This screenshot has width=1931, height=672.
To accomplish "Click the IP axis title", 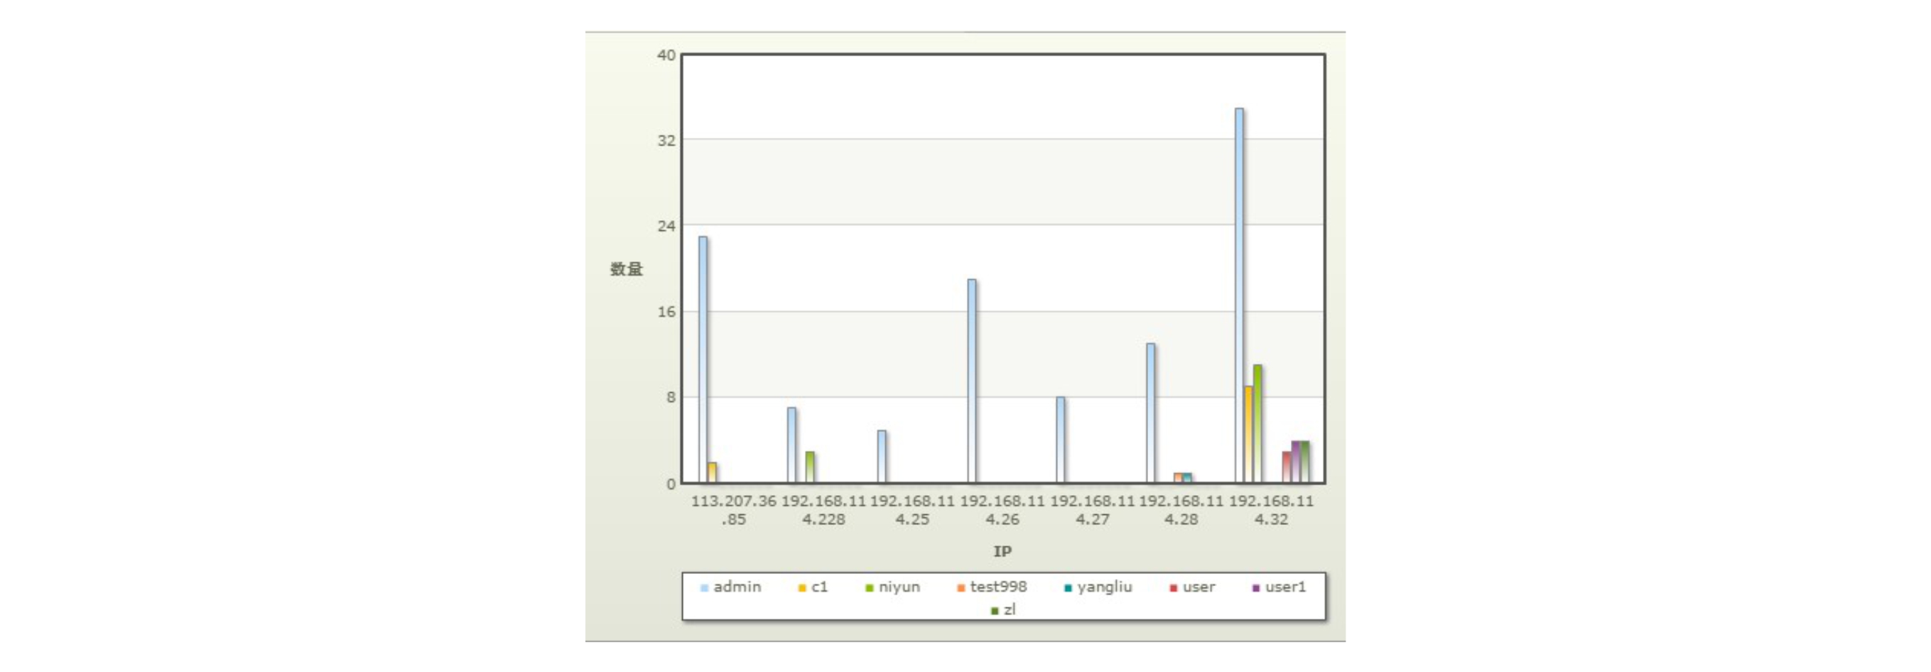I will 1002,551.
